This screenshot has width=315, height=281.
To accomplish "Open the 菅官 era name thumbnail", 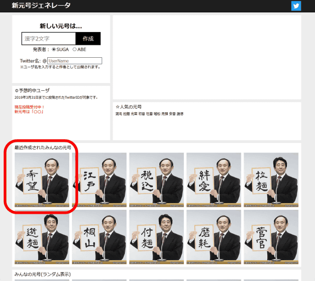I will point(271,237).
